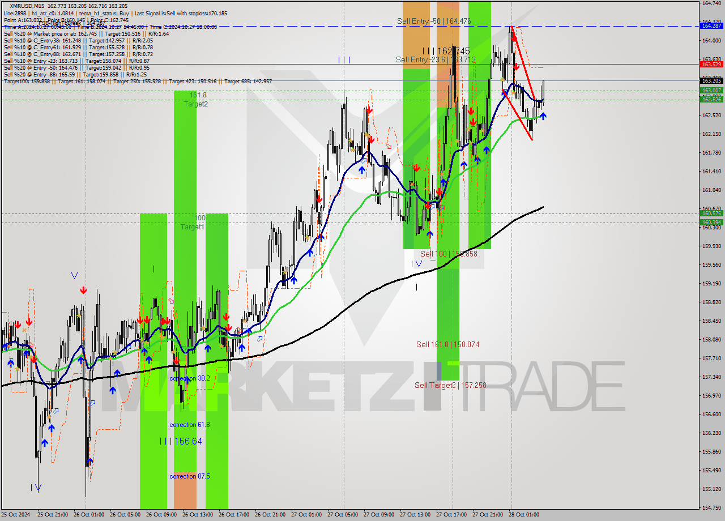Click the 'correction 87.5' label

click(190, 476)
